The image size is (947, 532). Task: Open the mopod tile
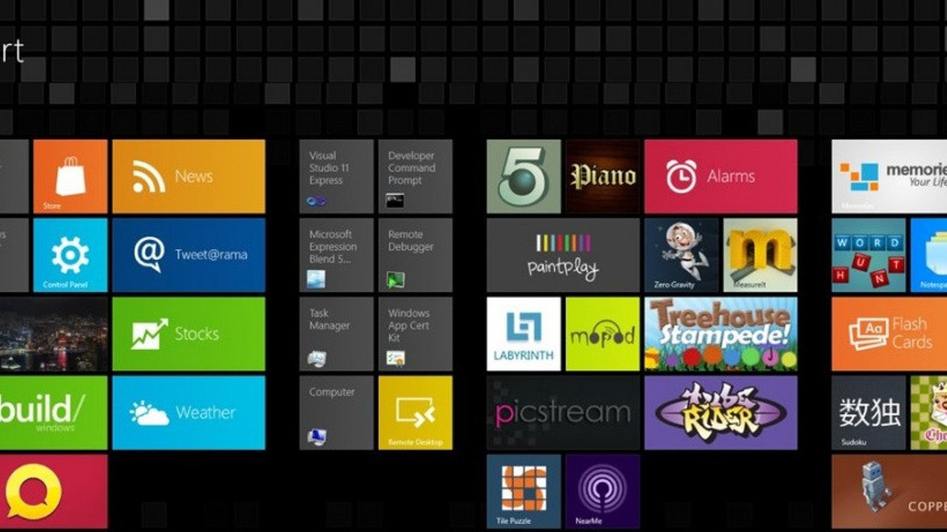[603, 334]
